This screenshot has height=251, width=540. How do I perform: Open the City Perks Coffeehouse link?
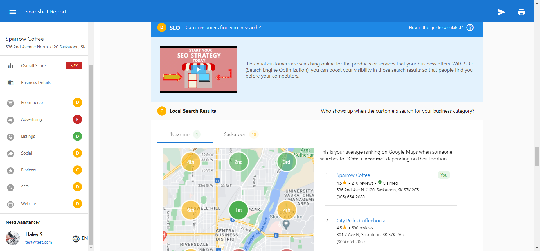tap(361, 221)
